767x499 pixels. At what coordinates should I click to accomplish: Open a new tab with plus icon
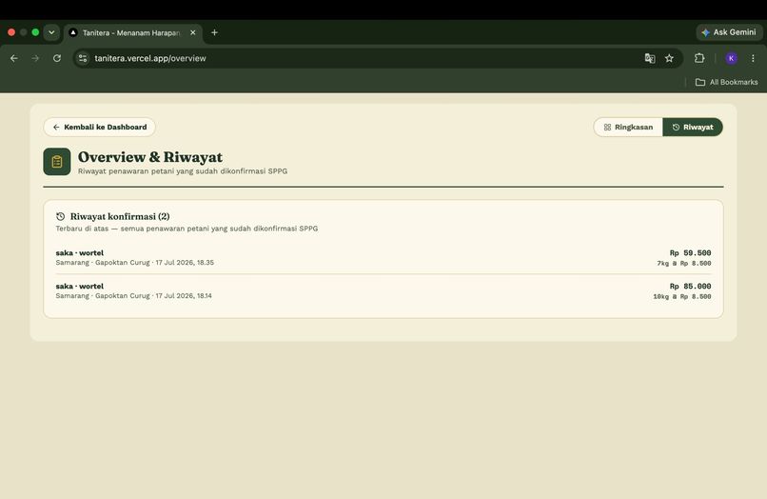(x=214, y=32)
